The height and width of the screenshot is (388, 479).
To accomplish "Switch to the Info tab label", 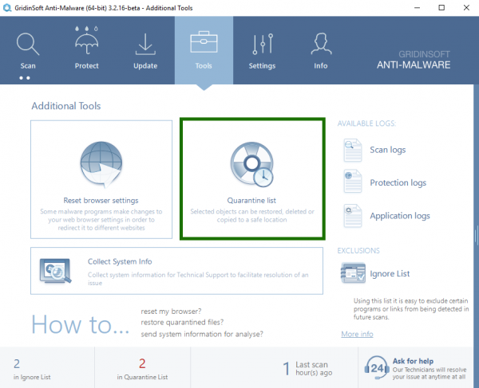I will [x=321, y=66].
